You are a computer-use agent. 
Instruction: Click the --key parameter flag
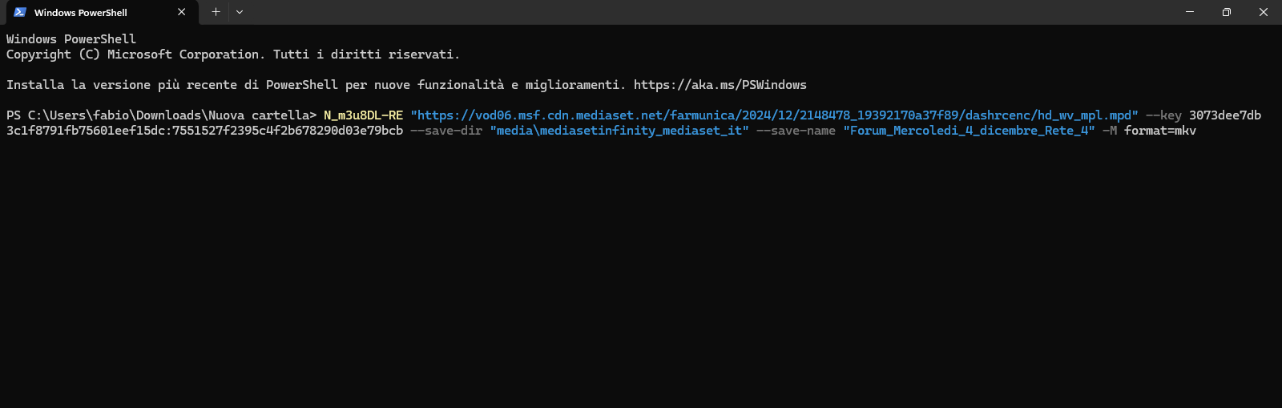coord(1163,115)
